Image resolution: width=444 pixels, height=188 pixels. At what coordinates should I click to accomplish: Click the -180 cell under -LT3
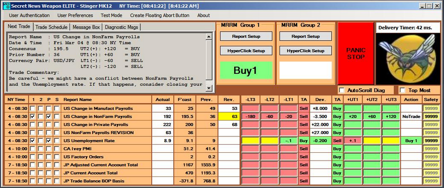coord(250,117)
